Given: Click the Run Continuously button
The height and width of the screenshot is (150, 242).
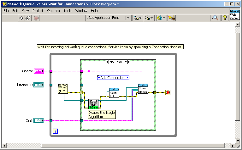Looking at the screenshot, I should (28, 18).
